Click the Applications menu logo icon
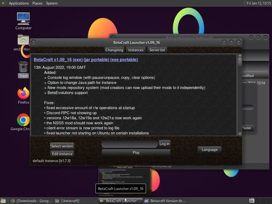Image resolution: width=272 pixels, height=204 pixels. [4, 3]
